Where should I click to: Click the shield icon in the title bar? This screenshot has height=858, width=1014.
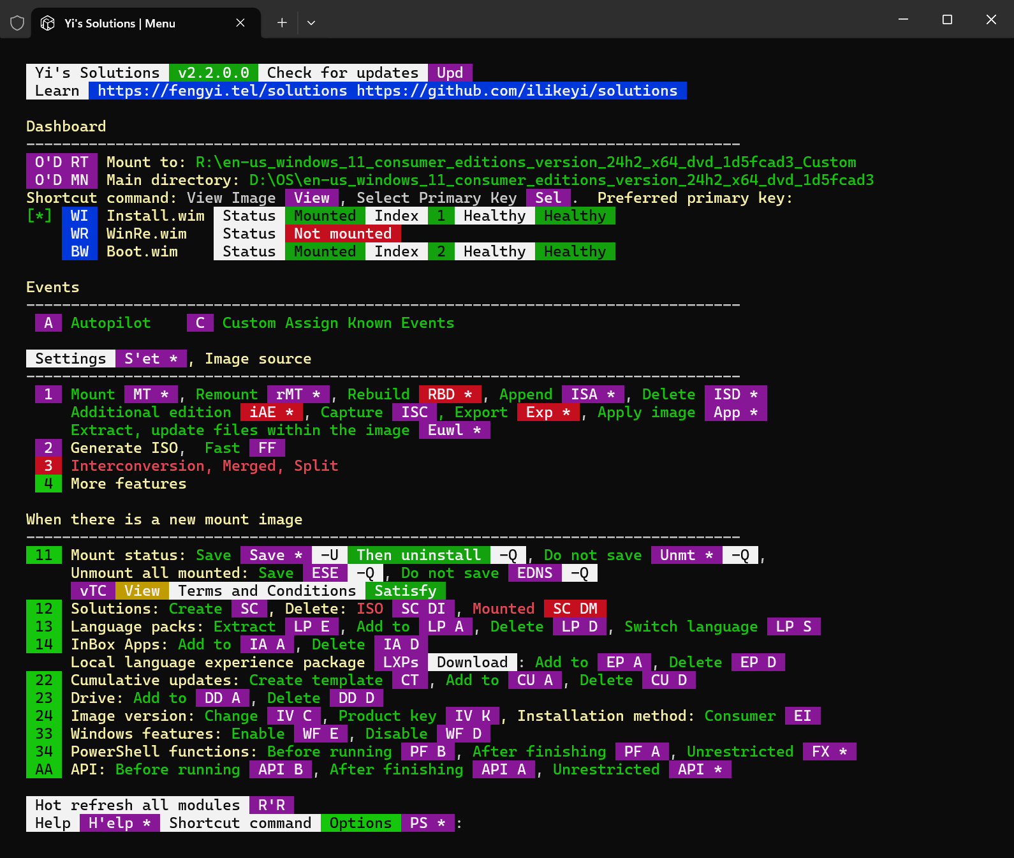tap(17, 23)
